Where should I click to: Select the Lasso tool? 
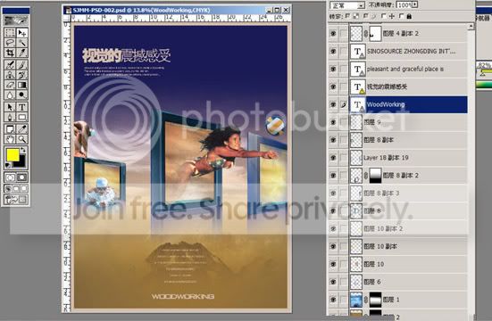pyautogui.click(x=10, y=43)
